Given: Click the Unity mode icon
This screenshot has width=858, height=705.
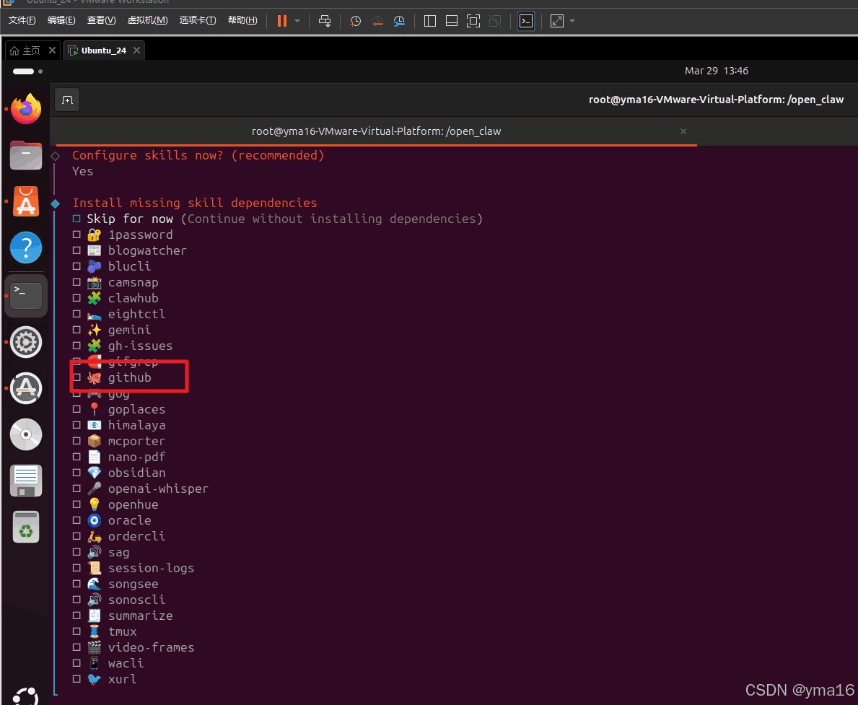Looking at the screenshot, I should (495, 21).
